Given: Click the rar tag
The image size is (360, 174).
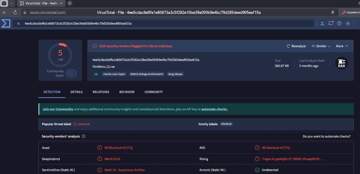Looking at the screenshot, I should [96, 74].
